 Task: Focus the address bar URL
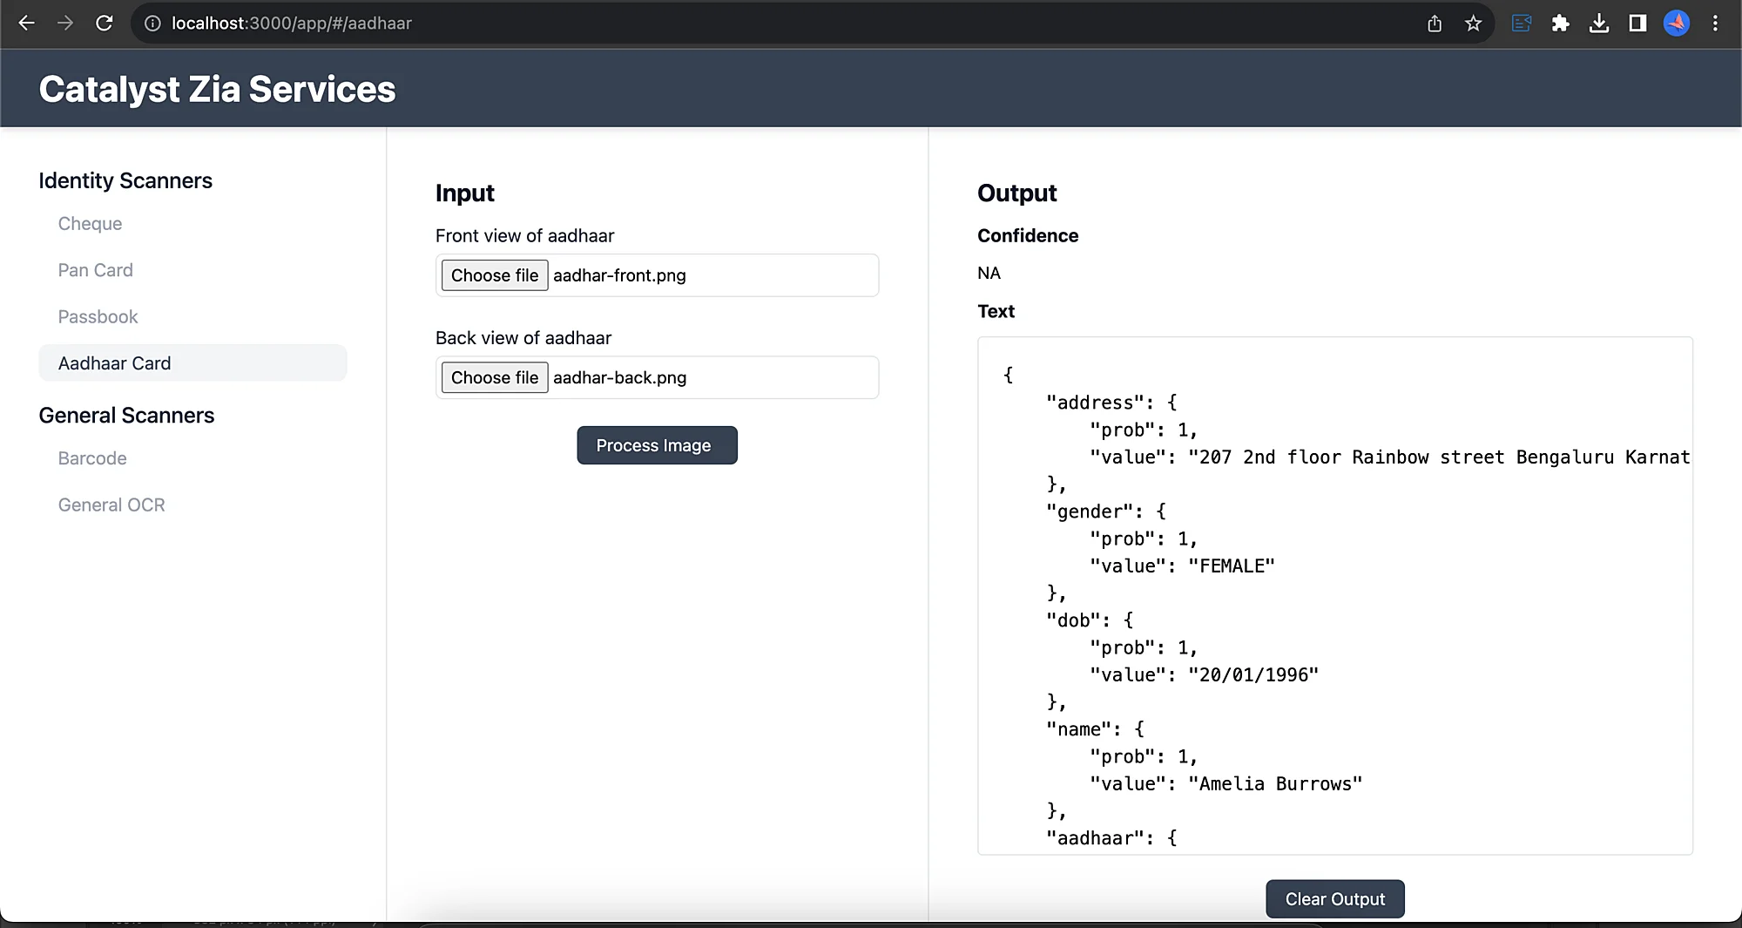(x=291, y=24)
